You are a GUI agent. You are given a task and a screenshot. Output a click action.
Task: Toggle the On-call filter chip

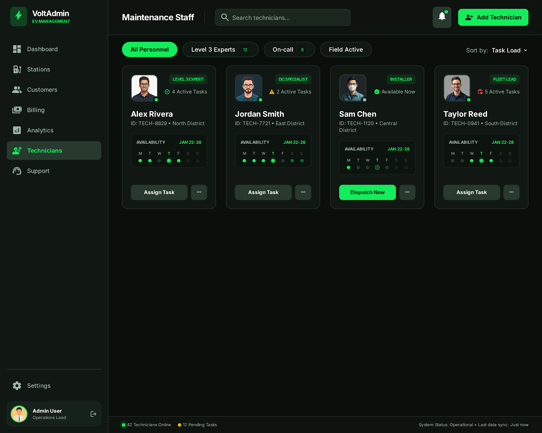pos(289,50)
